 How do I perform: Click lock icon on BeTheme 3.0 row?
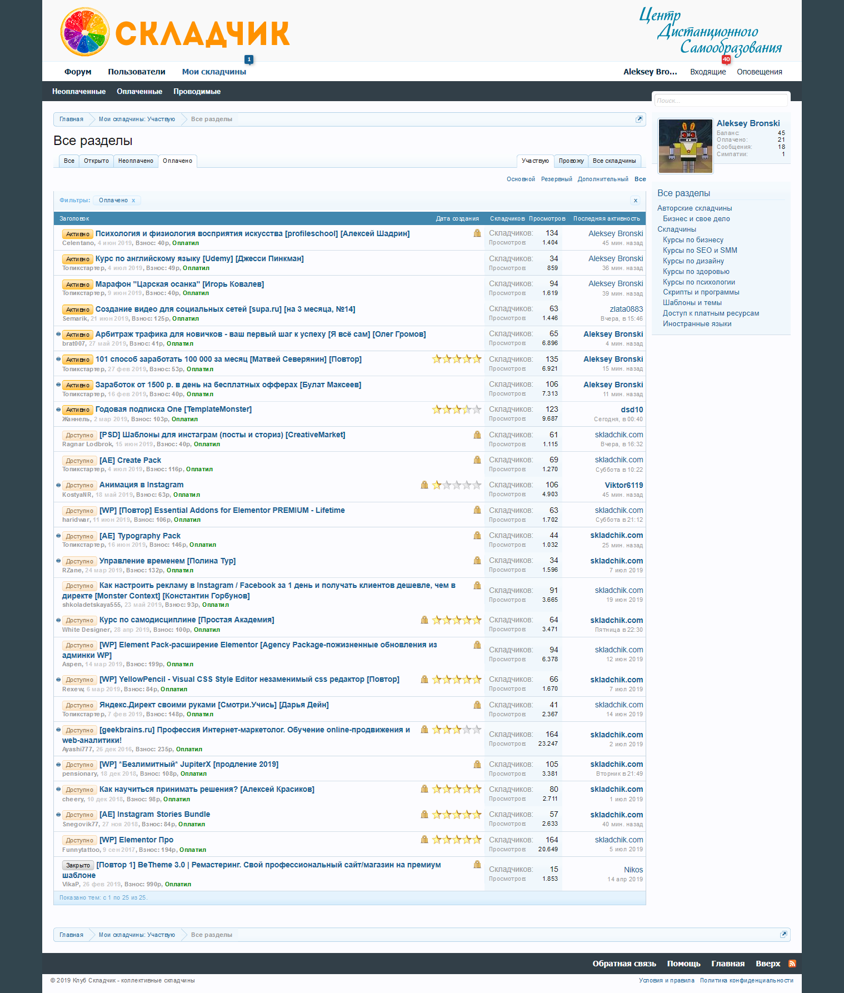point(477,865)
